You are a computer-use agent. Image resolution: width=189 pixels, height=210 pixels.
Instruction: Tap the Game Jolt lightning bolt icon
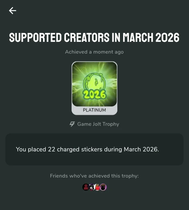72,124
